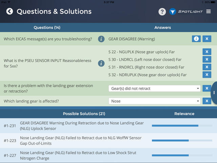The width and height of the screenshot is (217, 163).
Task: Remove the S 31 - RNDRCL answer
Action: pos(207,67)
